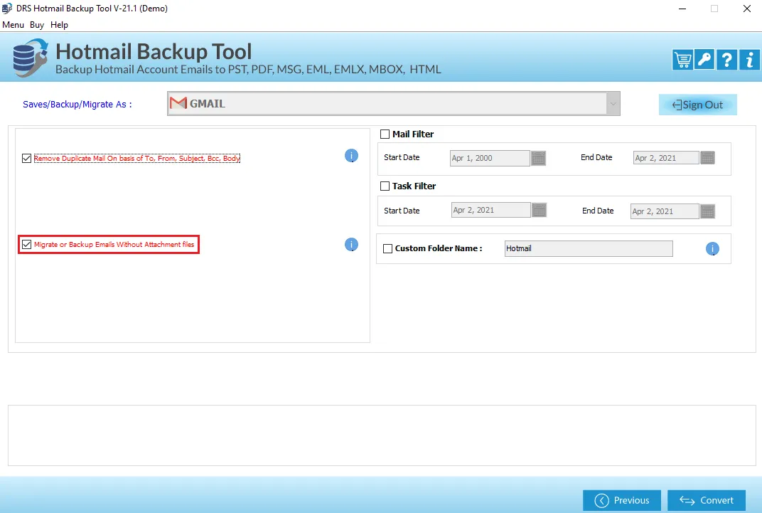Start conversion with the Convert button
Screen dimensions: 762x513
point(707,500)
